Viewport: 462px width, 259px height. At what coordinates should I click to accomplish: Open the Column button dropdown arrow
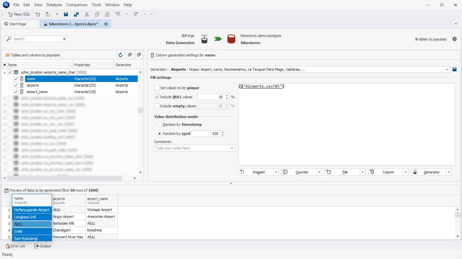[x=406, y=172]
